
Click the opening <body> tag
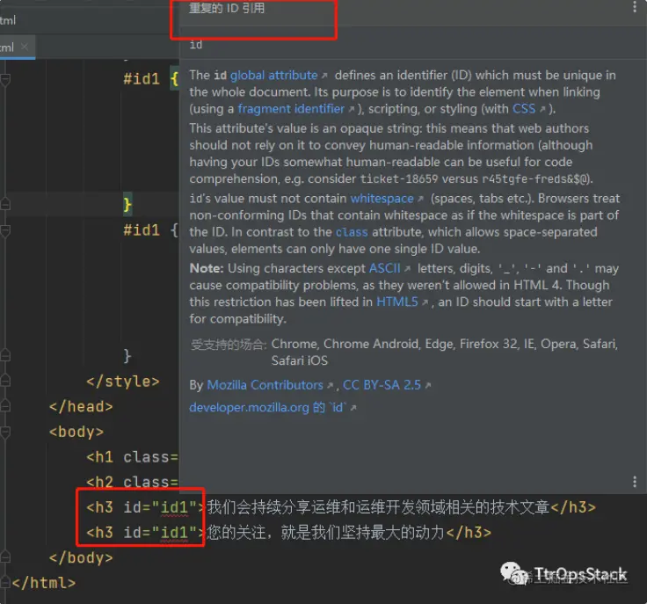point(76,432)
